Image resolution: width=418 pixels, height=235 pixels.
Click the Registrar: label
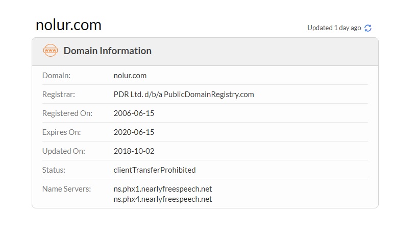click(x=59, y=95)
